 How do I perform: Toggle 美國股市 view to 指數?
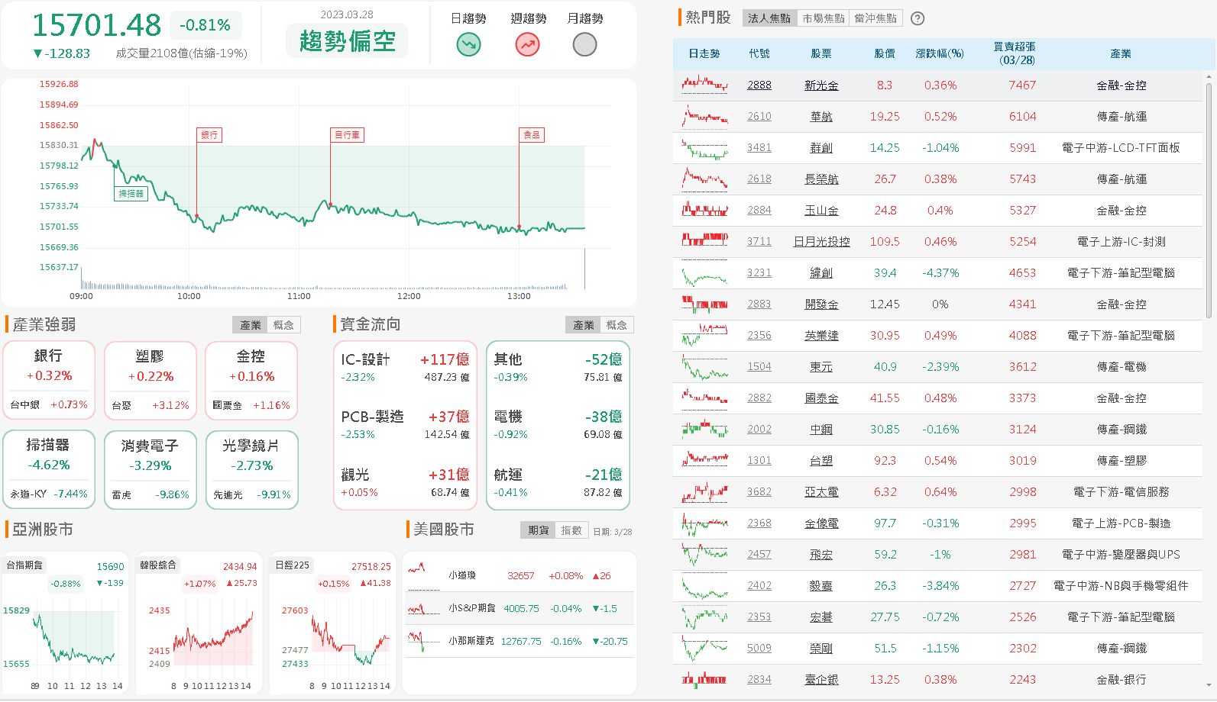[571, 530]
